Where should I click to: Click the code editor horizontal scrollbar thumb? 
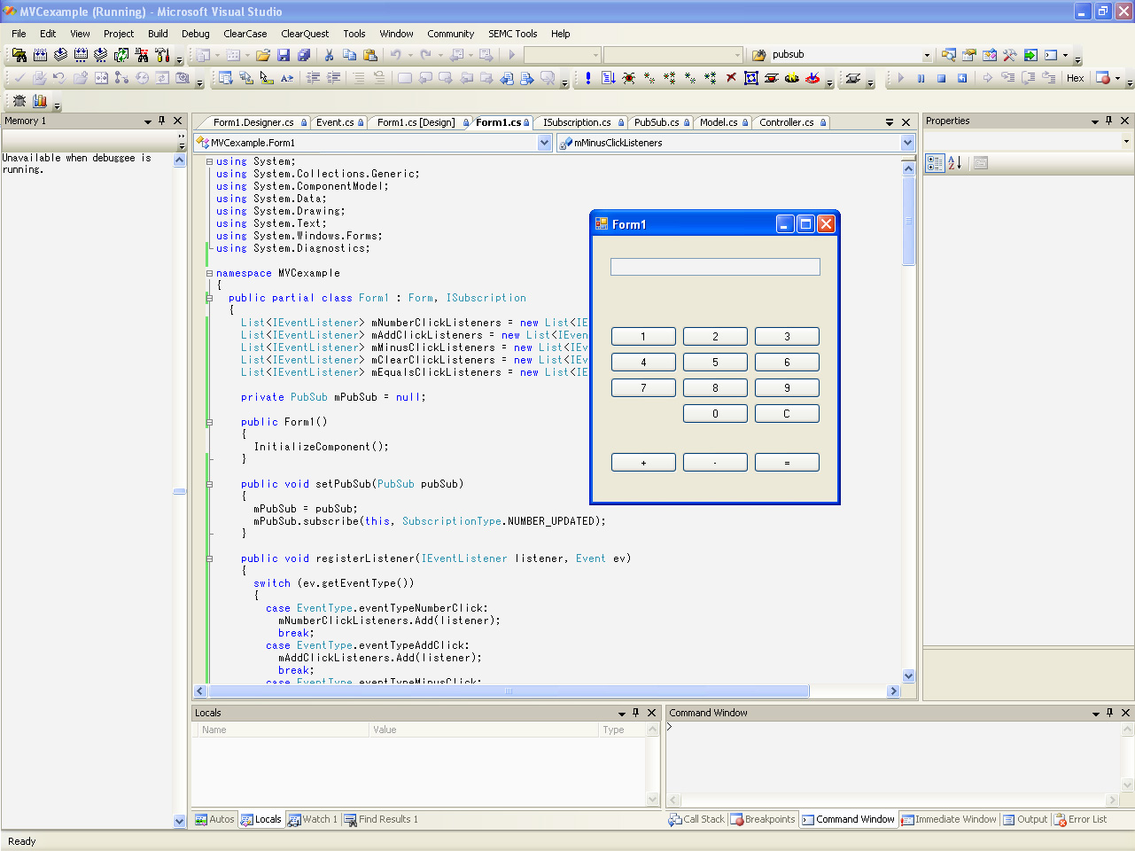pyautogui.click(x=508, y=691)
